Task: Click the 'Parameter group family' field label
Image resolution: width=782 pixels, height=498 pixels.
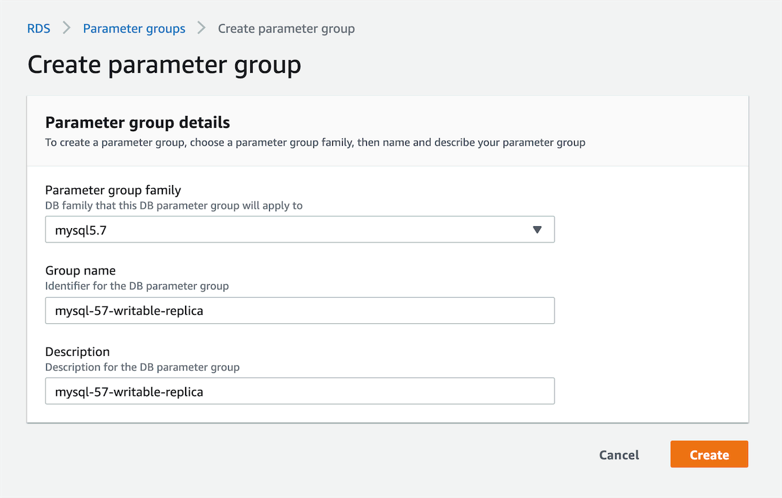Action: pyautogui.click(x=113, y=190)
